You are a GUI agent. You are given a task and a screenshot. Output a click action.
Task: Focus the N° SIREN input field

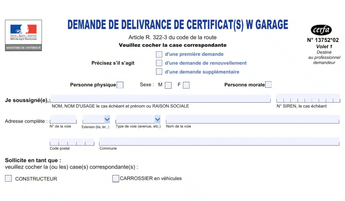coord(308,98)
